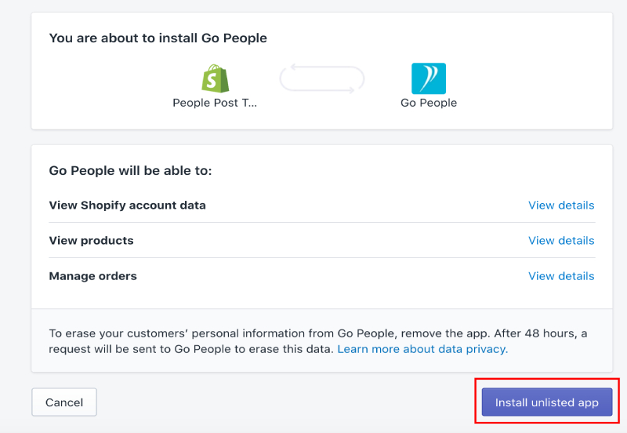Select the 'Go People' label under logo
627x433 pixels.
coord(429,103)
